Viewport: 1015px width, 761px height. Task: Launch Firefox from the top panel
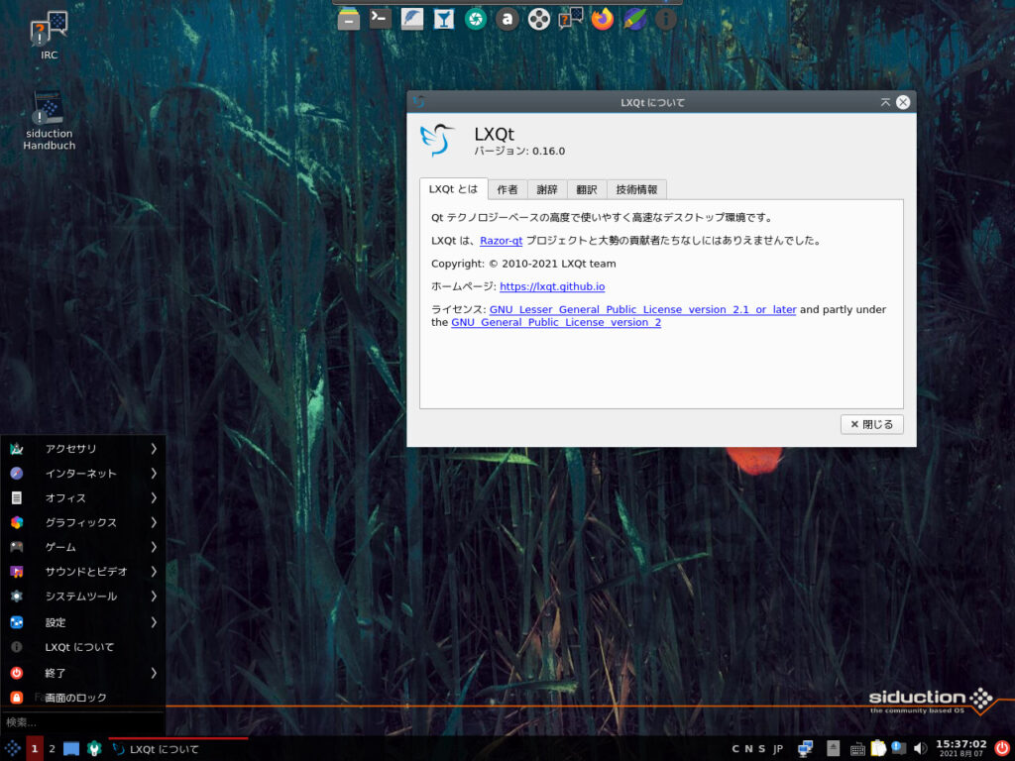tap(602, 18)
